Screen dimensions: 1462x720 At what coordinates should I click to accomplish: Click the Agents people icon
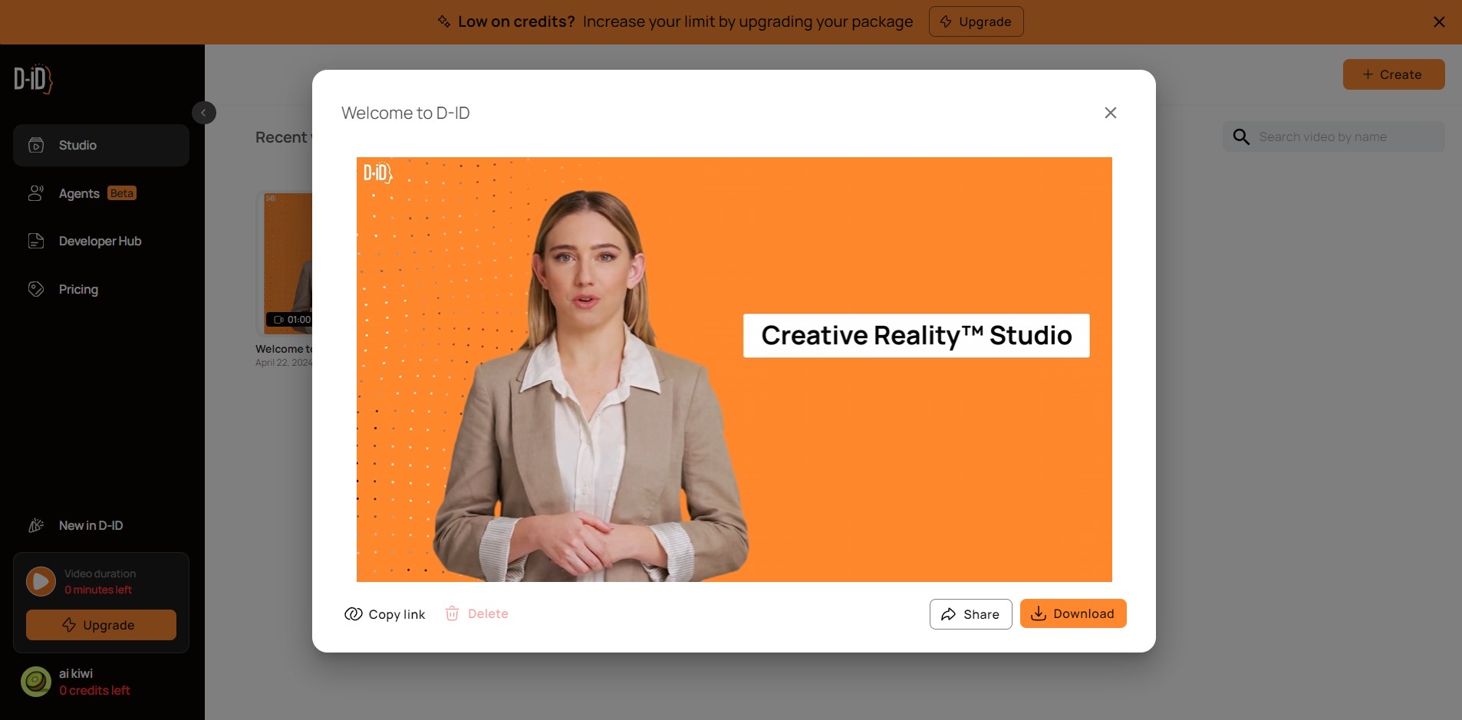pos(36,193)
